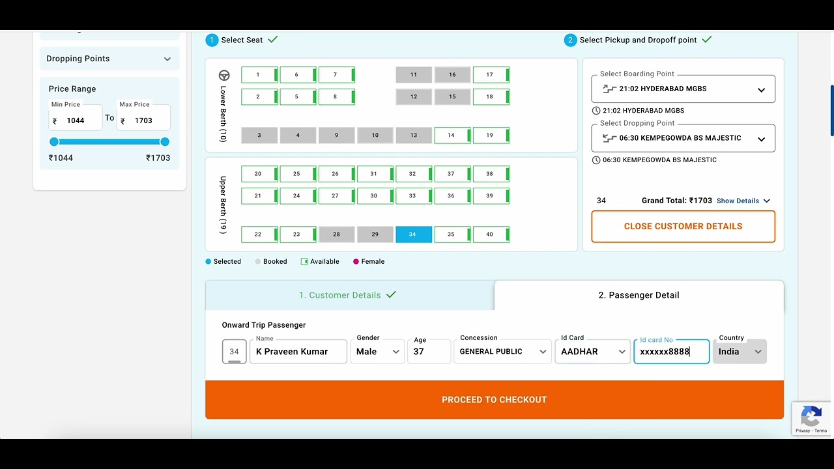
Task: Open the Id Card type dropdown
Action: point(592,352)
